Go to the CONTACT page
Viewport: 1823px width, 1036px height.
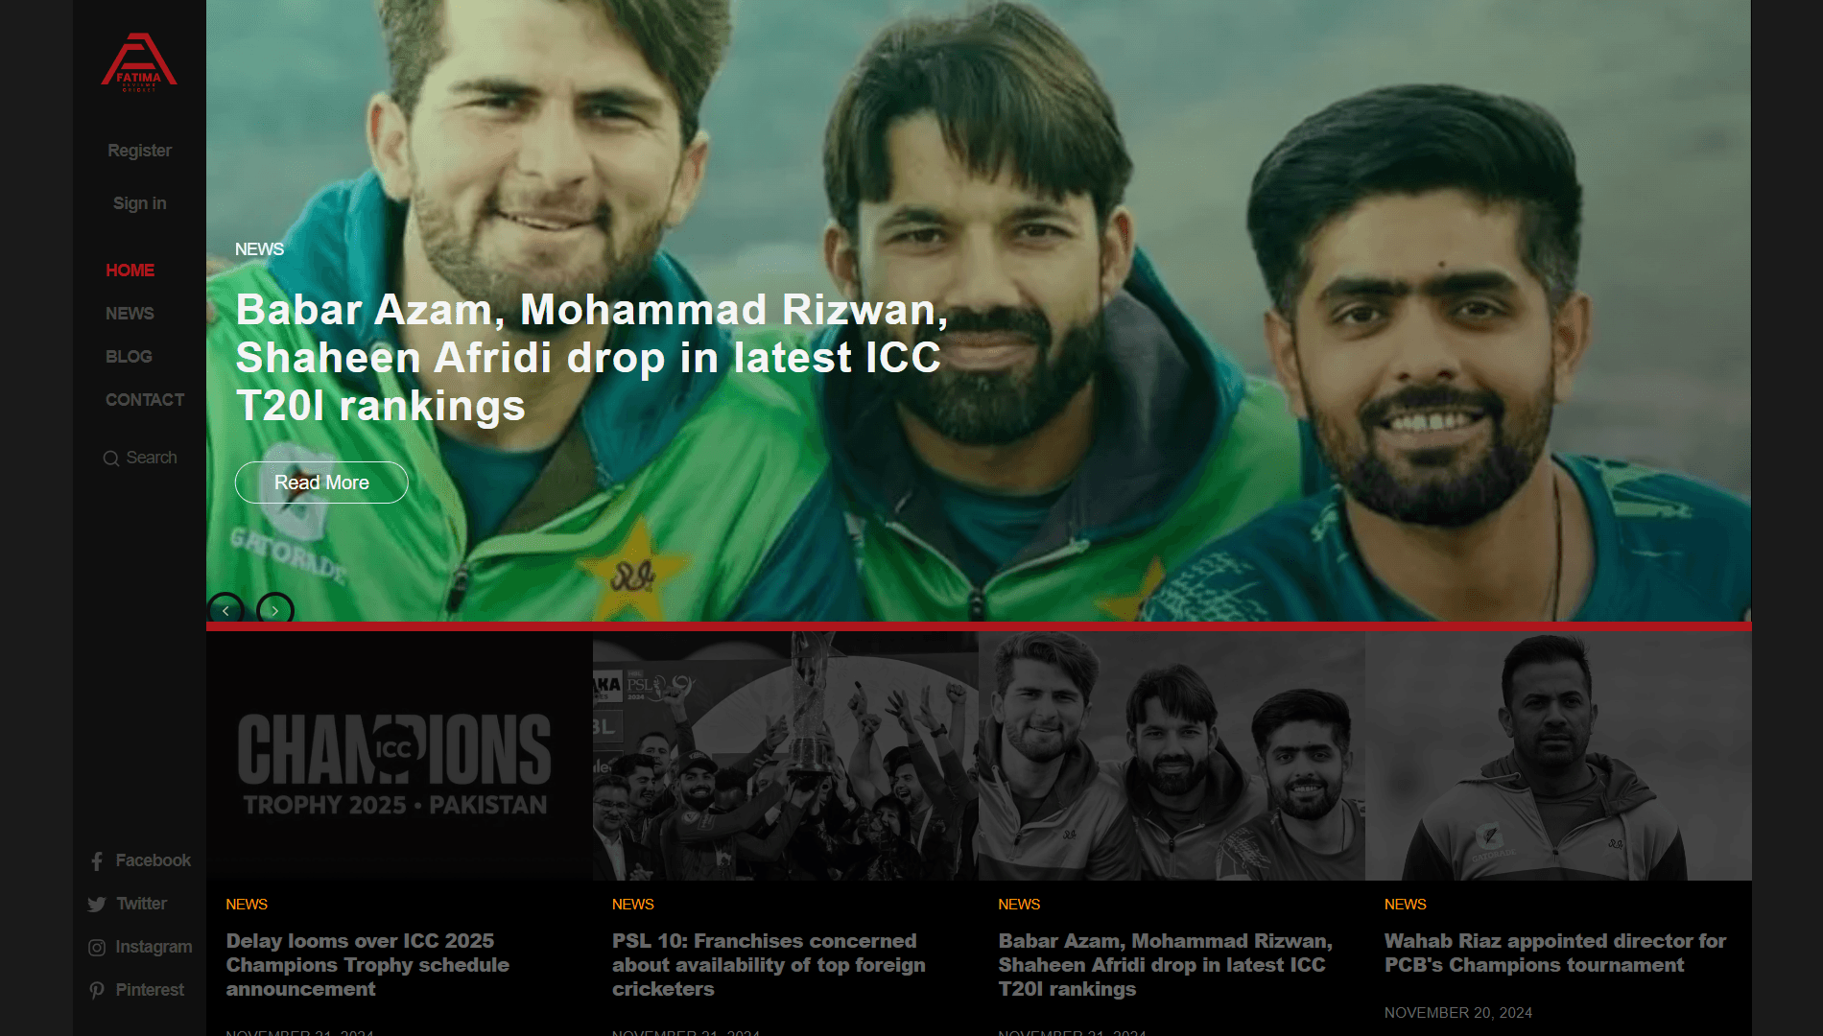145,400
